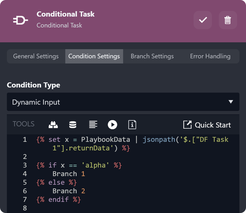Open the Quick Start link
Image resolution: width=246 pixels, height=213 pixels.
point(207,125)
